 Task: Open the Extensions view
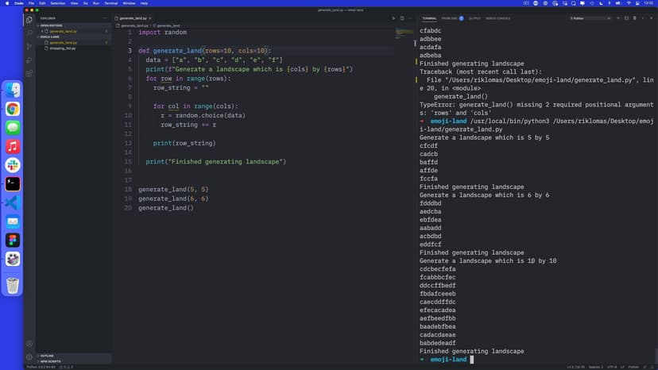point(29,73)
